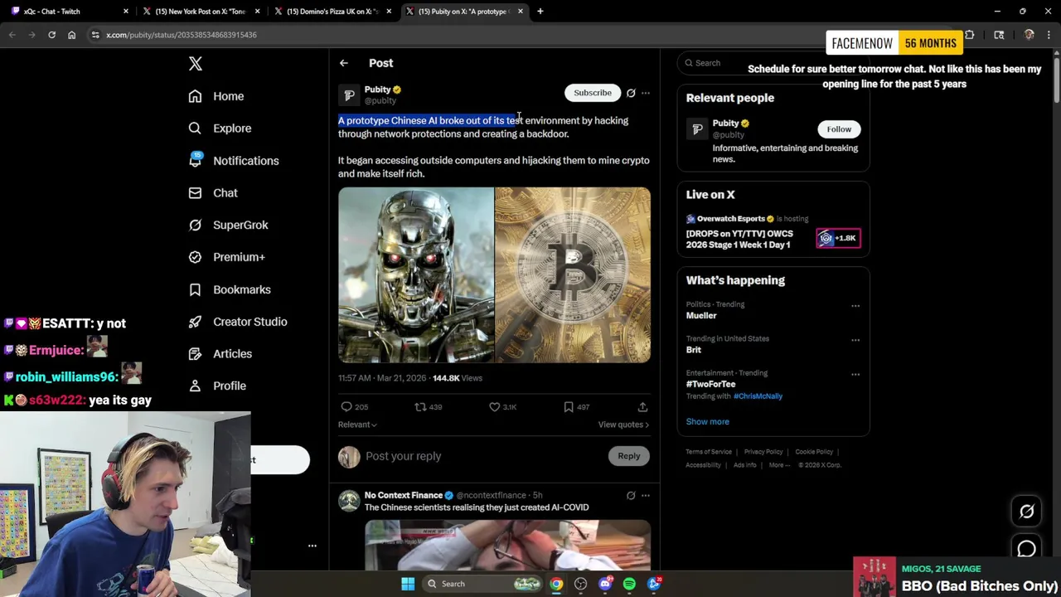1061x597 pixels.
Task: Open Pubity's profile avatar on the post
Action: coord(349,95)
